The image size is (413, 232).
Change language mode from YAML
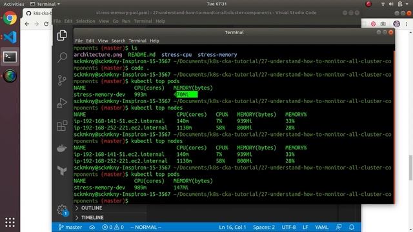pos(321,227)
